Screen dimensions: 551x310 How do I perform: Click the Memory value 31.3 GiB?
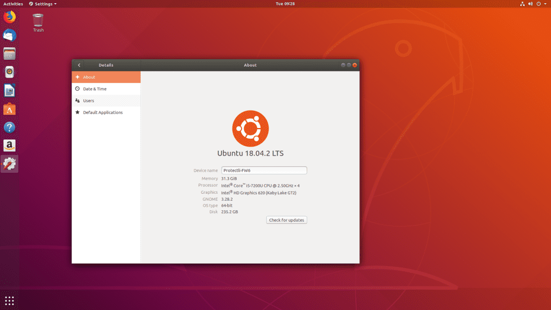229,179
